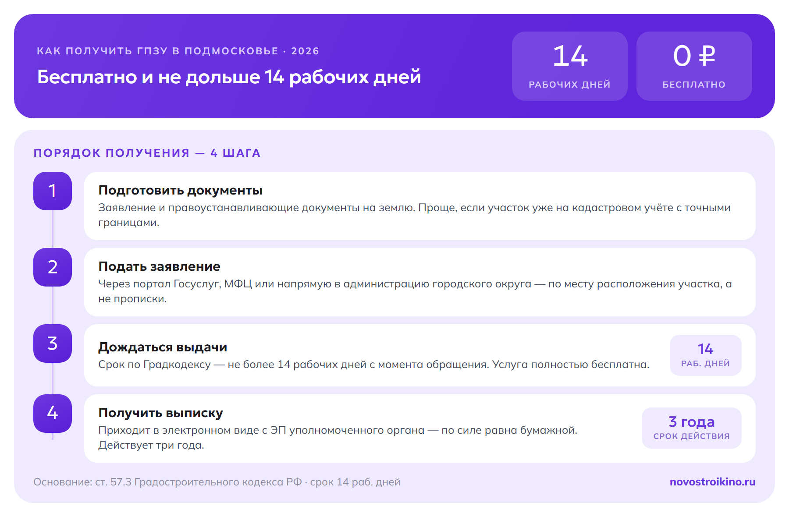Click the '14 раб. дней' badge in step 3
Viewport: 789px width, 531px height.
[x=706, y=355]
